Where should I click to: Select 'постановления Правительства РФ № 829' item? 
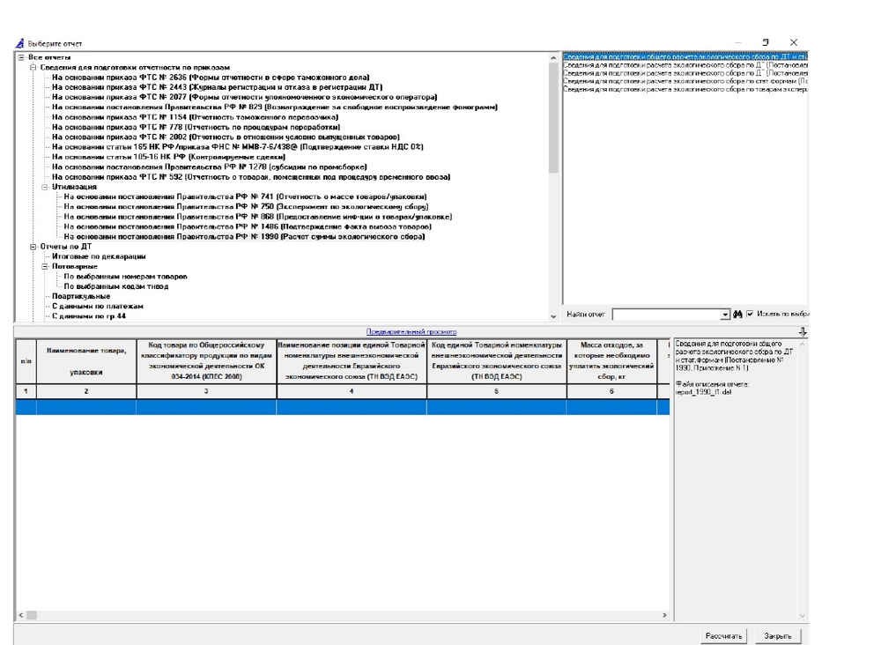(x=275, y=107)
